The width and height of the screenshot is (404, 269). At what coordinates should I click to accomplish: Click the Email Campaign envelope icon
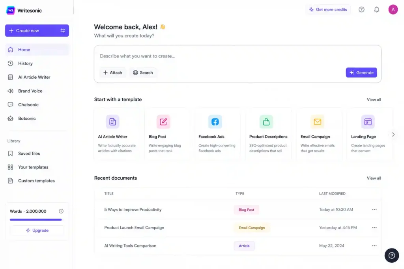[318, 122]
